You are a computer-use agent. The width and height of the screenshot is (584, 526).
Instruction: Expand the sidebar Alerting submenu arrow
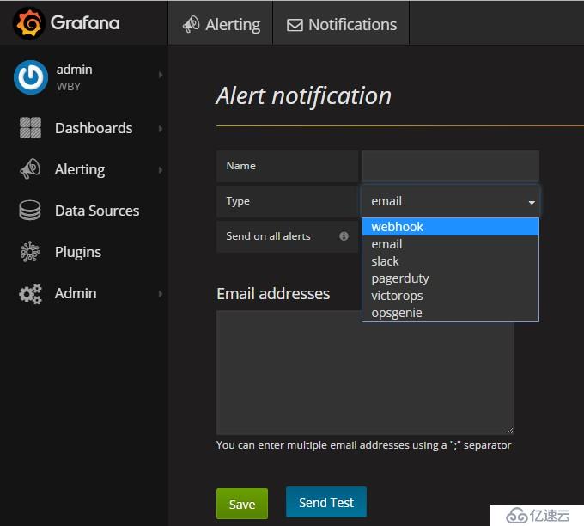tap(161, 170)
